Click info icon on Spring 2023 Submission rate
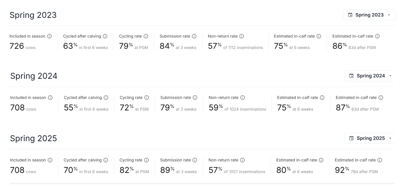Viewport: 412px width, 195px height. (x=194, y=36)
